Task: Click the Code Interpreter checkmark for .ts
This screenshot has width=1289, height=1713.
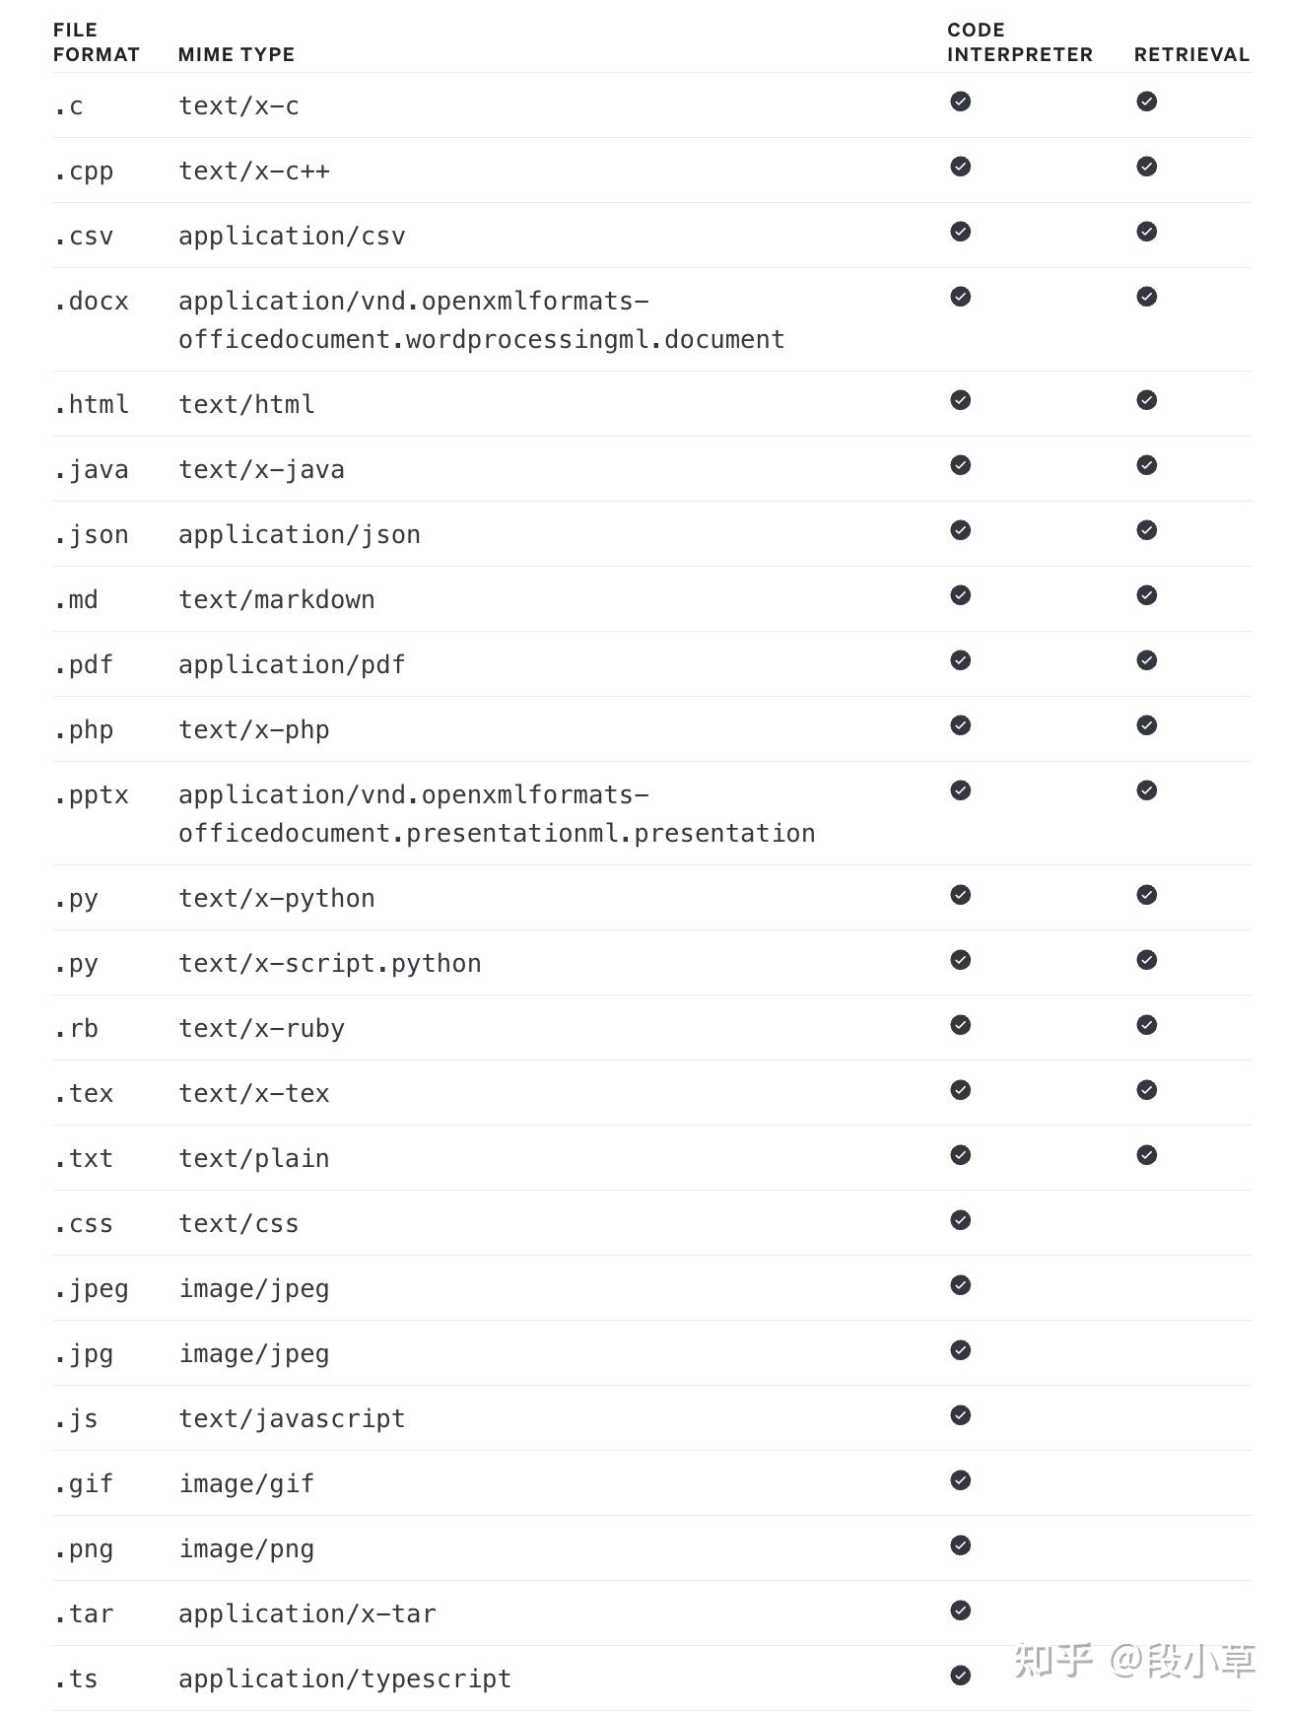Action: pyautogui.click(x=960, y=1676)
